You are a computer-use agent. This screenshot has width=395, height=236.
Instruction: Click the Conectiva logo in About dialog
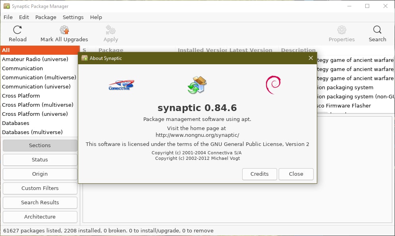[121, 85]
